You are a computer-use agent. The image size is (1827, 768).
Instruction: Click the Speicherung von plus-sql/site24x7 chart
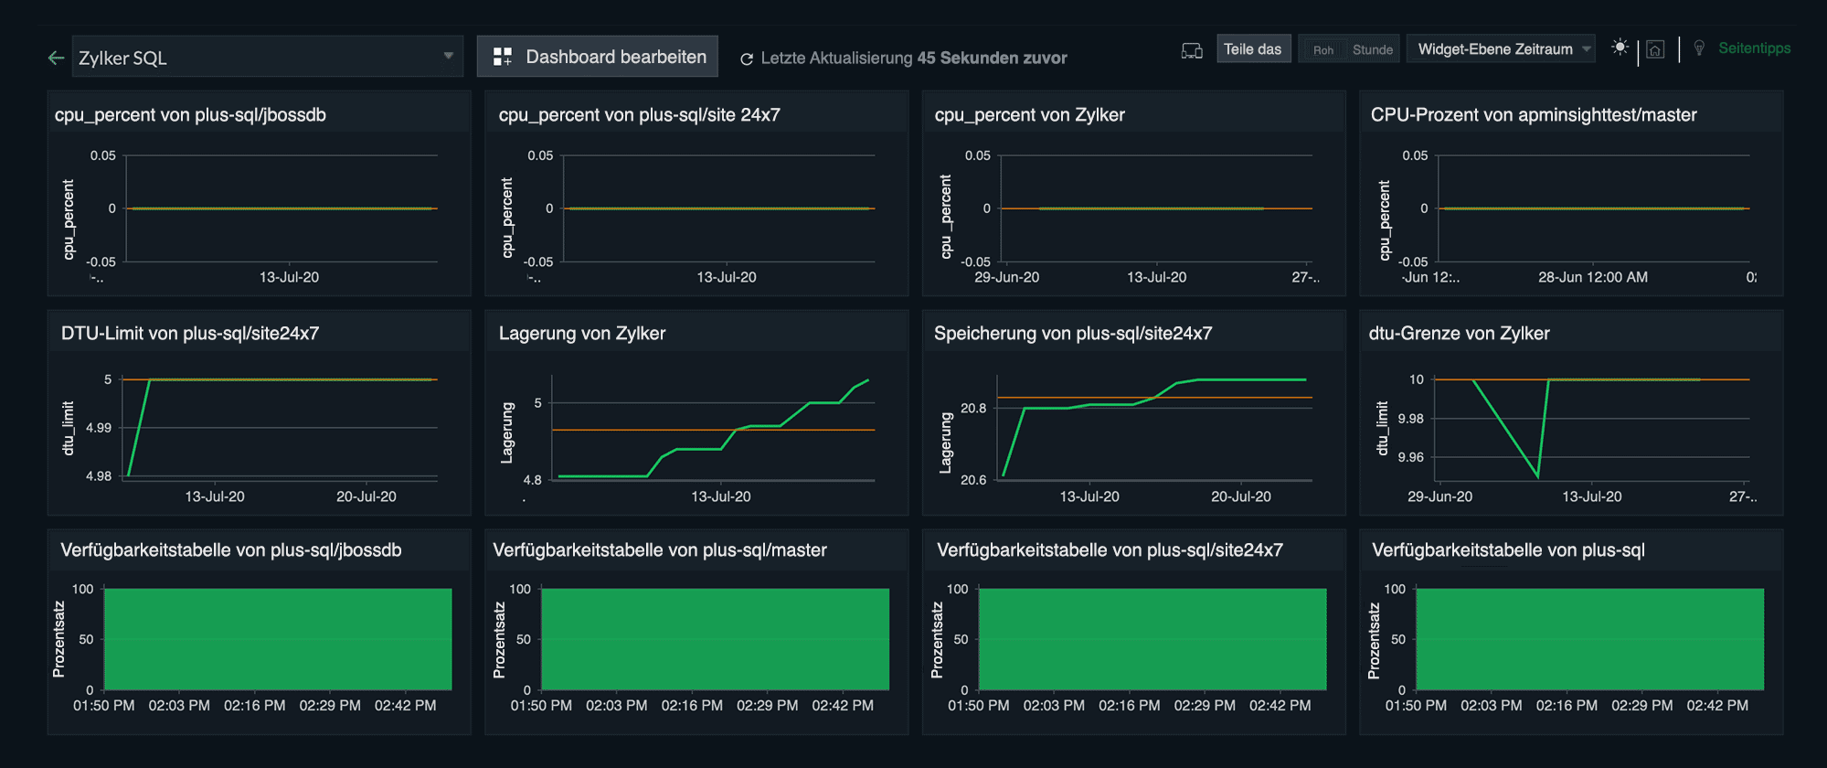[x=1153, y=428]
